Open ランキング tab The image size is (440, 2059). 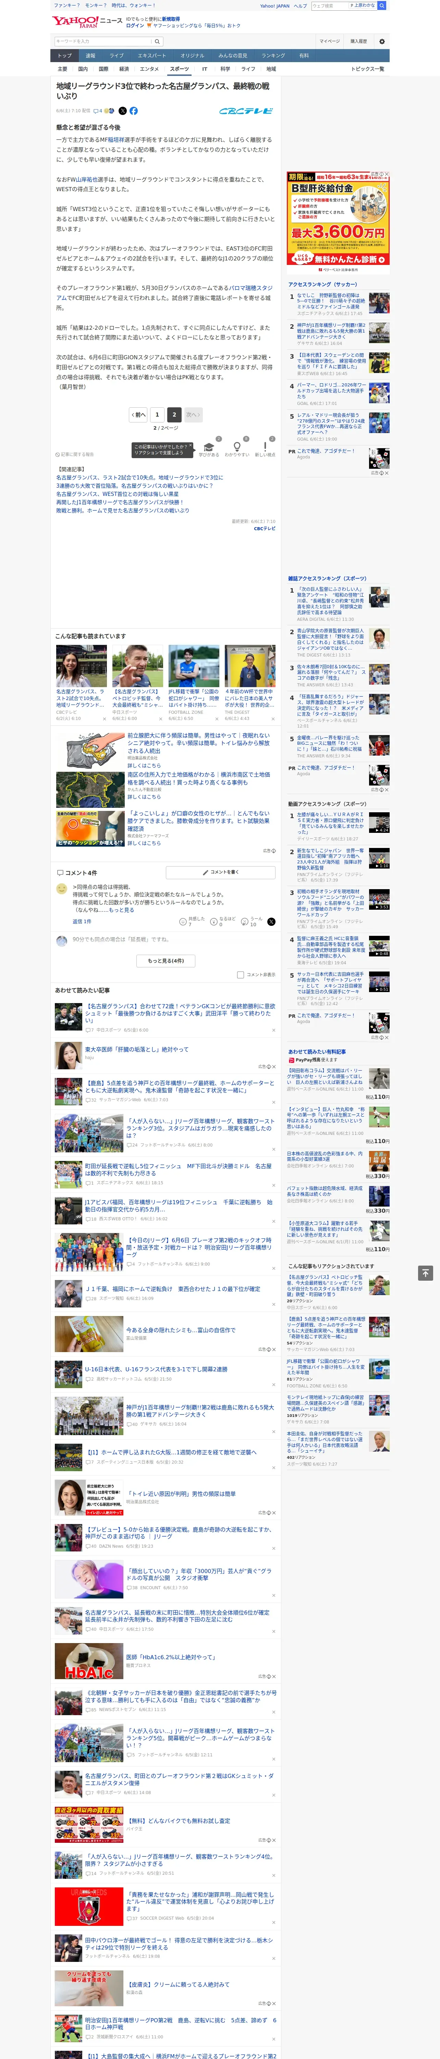[x=273, y=56]
